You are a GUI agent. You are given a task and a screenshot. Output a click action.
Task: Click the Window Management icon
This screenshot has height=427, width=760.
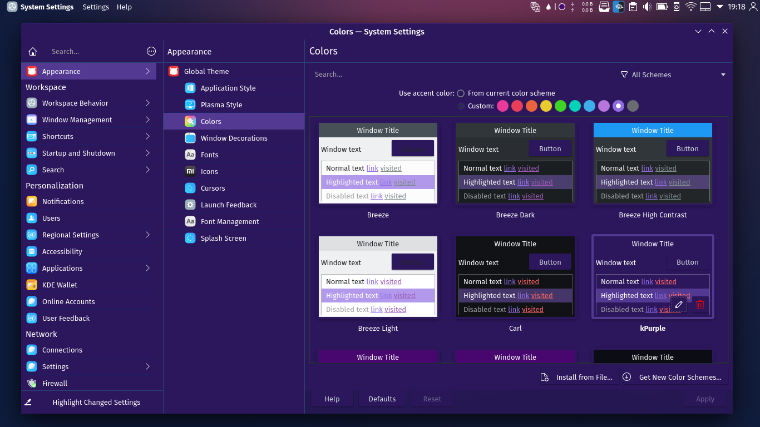[x=32, y=120]
